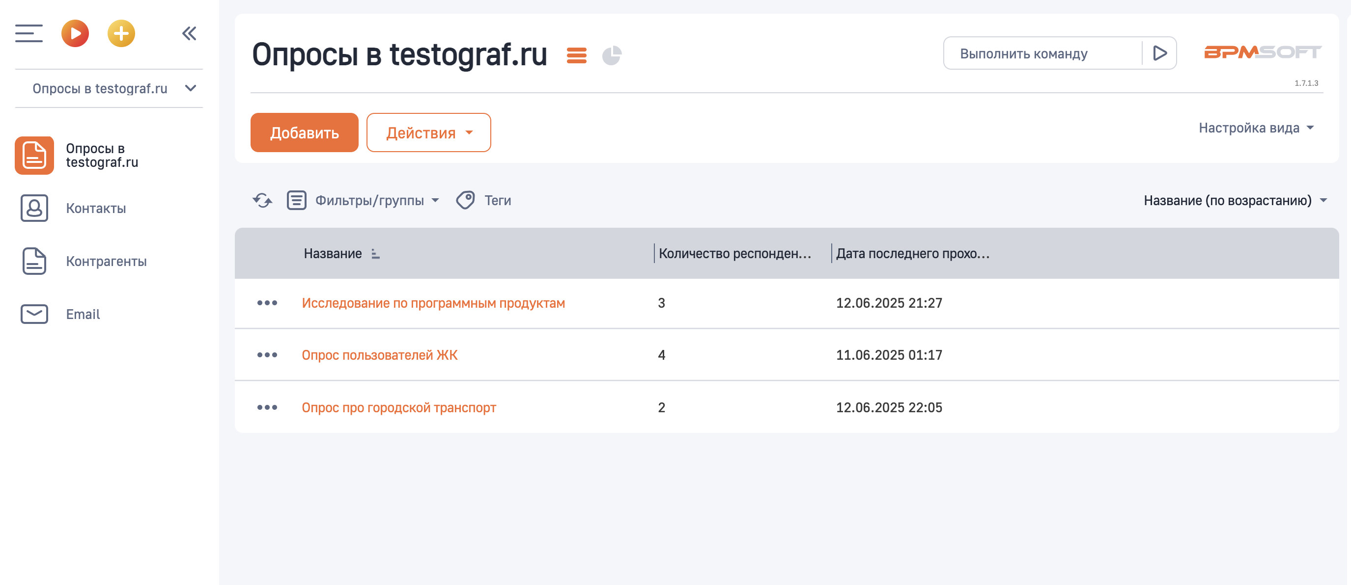Image resolution: width=1351 pixels, height=585 pixels.
Task: Click the yellow plus quick-add button
Action: 121,33
